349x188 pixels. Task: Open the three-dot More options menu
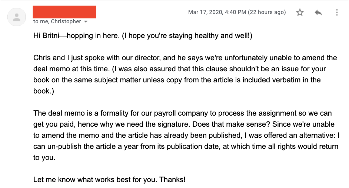tap(337, 13)
